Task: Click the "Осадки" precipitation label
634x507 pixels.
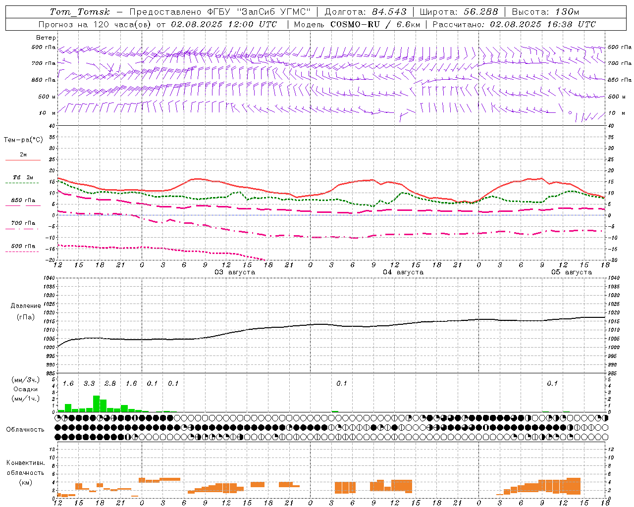Action: (25, 389)
